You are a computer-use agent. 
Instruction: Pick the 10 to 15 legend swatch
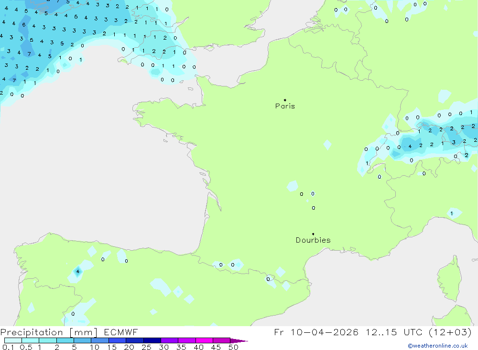[x=100, y=340]
